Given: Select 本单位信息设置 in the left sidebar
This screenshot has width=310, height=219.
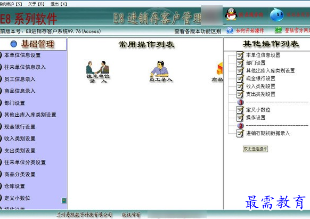Looking at the screenshot, I should coord(22,55).
